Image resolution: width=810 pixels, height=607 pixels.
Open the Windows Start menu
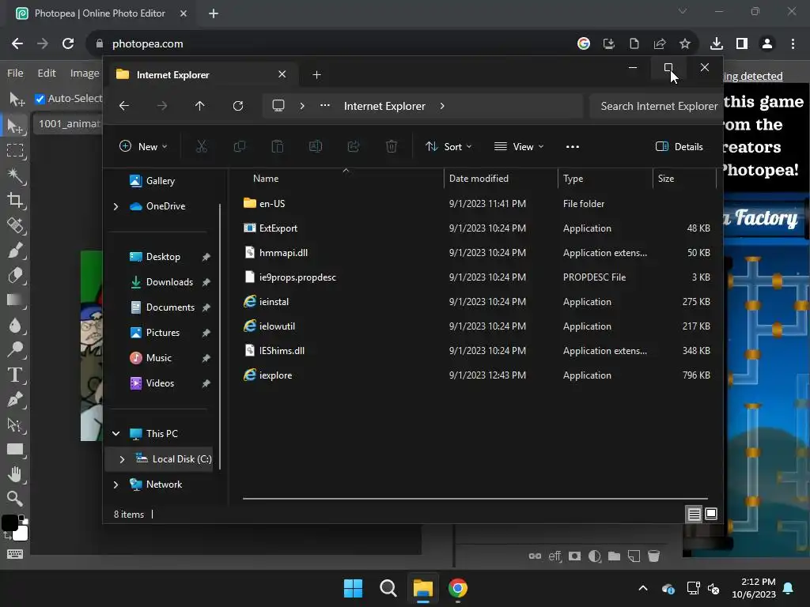pyautogui.click(x=354, y=588)
